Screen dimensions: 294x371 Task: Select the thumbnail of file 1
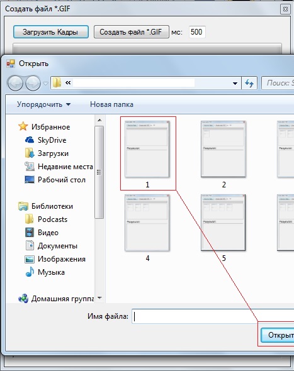coord(147,149)
